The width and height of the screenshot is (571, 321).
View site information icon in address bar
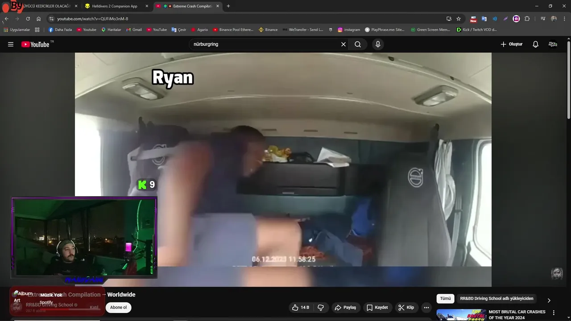pos(51,19)
